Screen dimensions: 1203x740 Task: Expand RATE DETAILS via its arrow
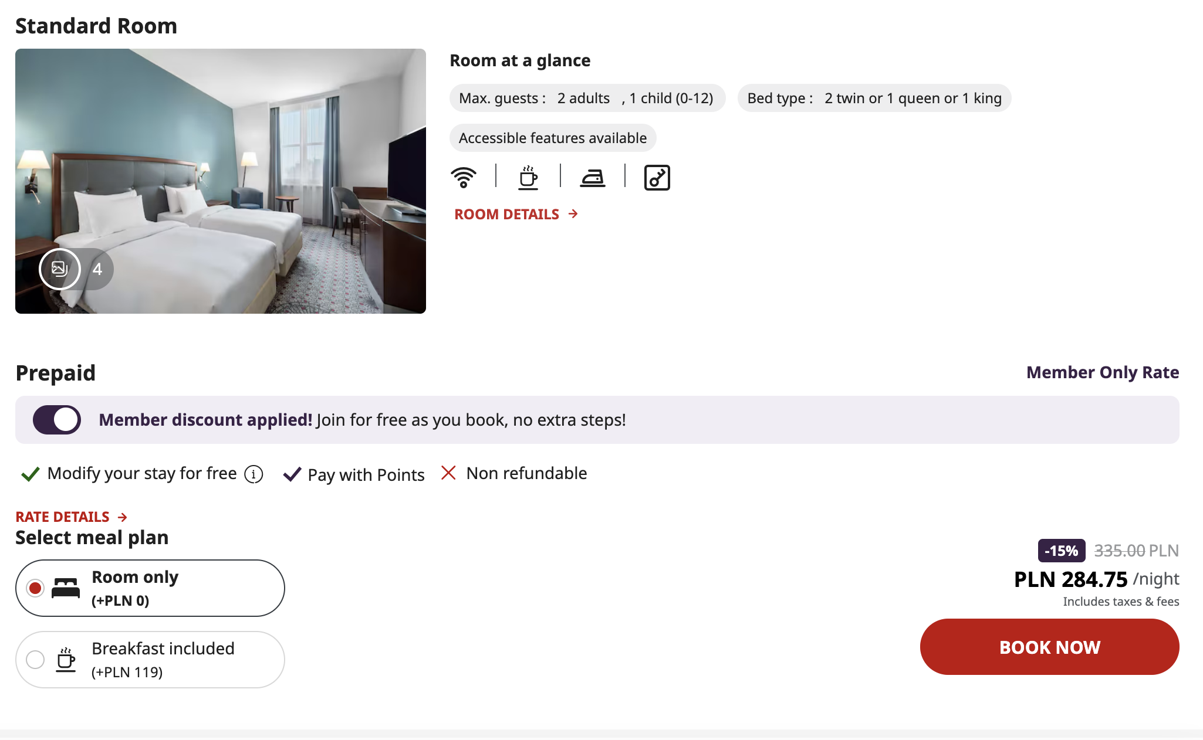(x=123, y=517)
